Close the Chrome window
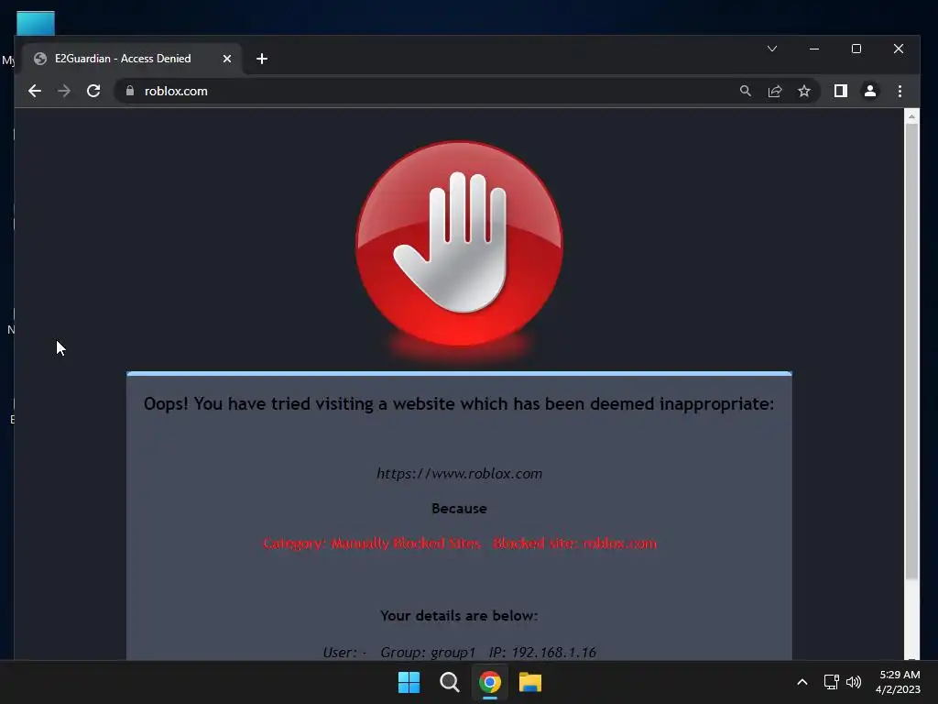 898,49
